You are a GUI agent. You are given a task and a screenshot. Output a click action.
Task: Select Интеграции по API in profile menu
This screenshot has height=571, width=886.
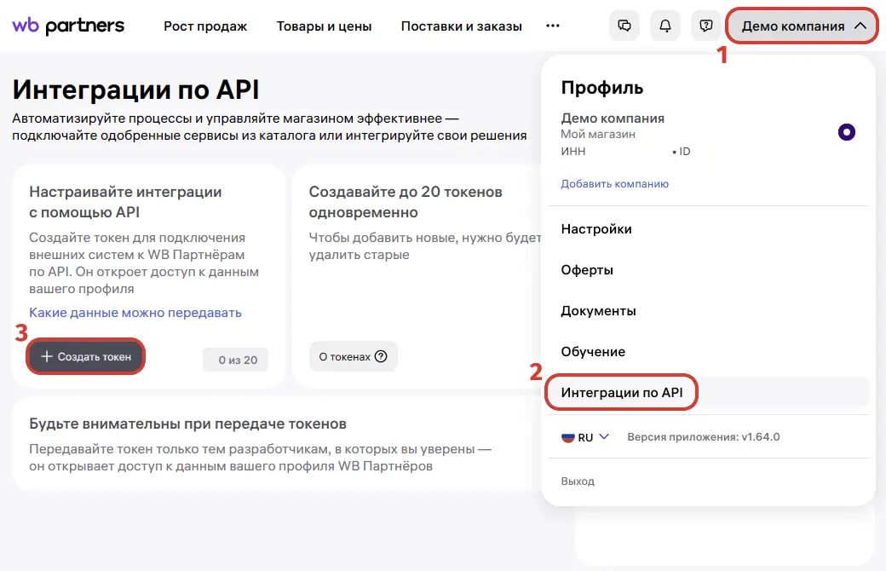click(622, 393)
